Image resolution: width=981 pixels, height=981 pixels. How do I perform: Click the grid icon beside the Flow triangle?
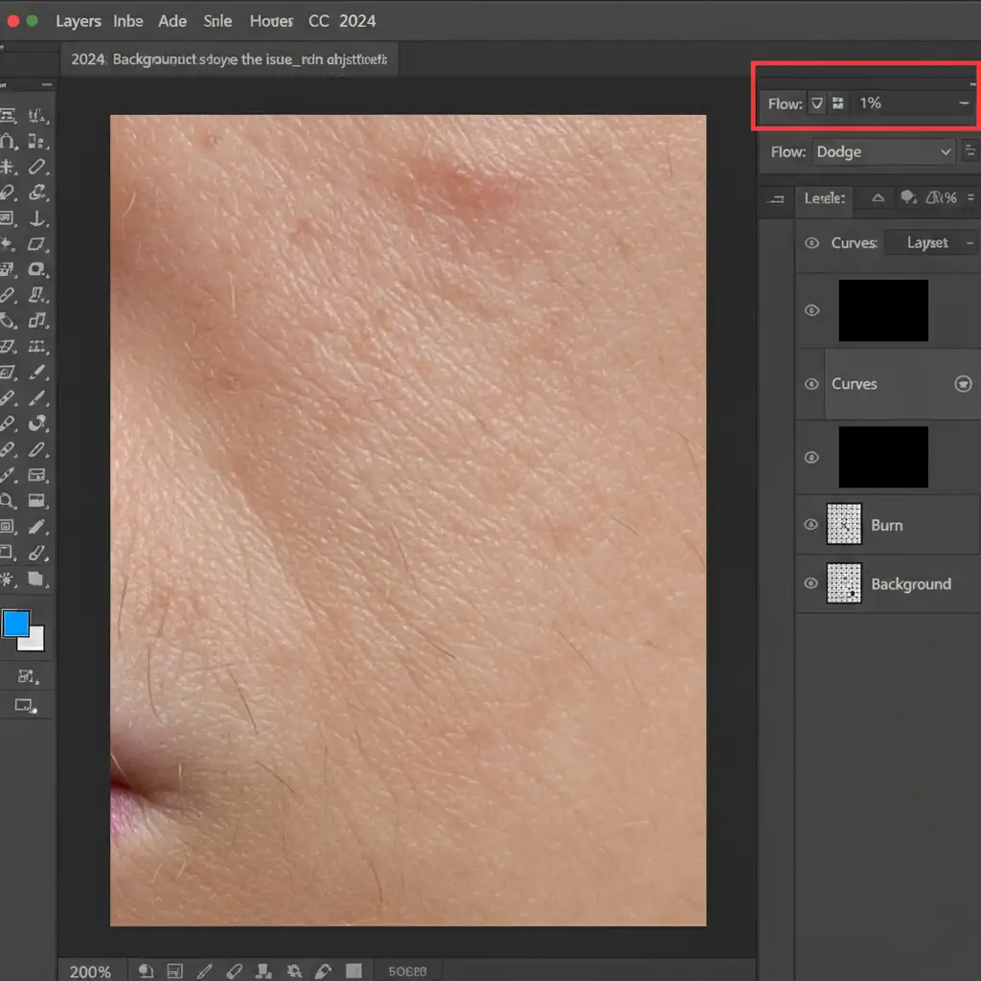(x=838, y=103)
